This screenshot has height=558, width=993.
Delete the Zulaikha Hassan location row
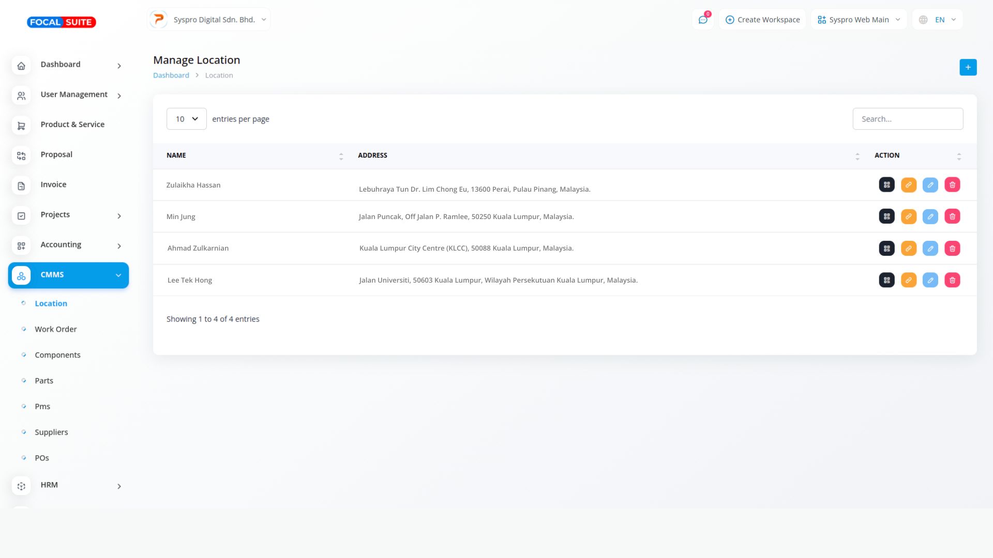[x=952, y=185]
